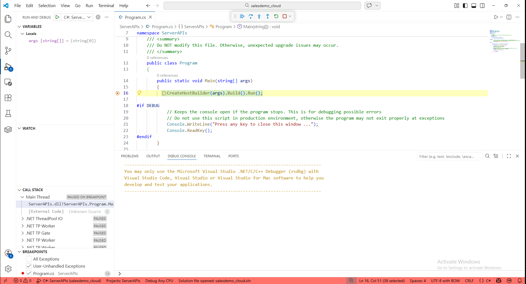Open the Source Control view
This screenshot has width=526, height=284.
pyautogui.click(x=8, y=51)
